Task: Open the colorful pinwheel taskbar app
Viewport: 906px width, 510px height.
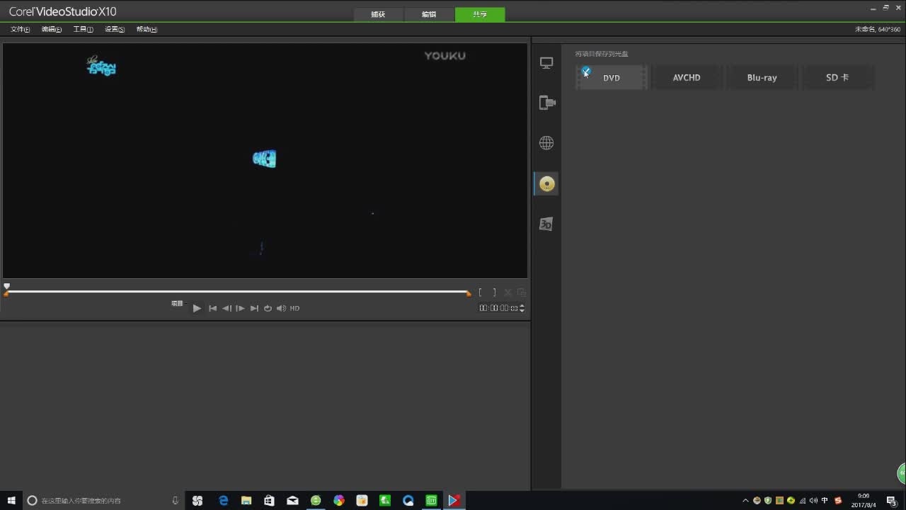Action: tap(339, 500)
